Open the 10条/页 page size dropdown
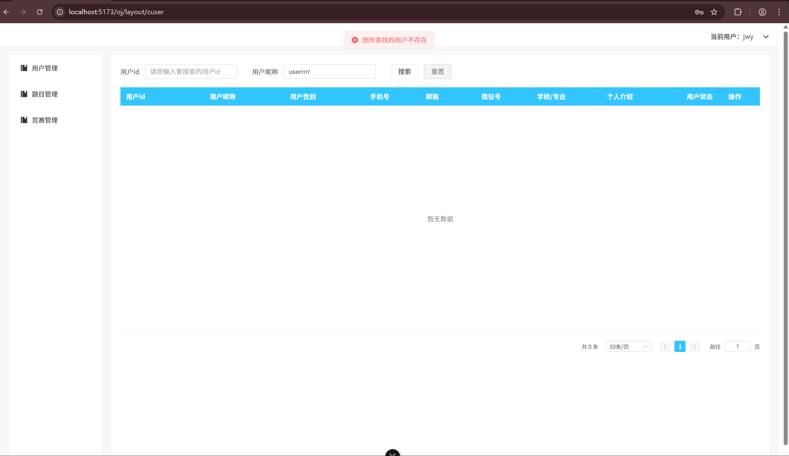The height and width of the screenshot is (456, 789). pos(628,346)
